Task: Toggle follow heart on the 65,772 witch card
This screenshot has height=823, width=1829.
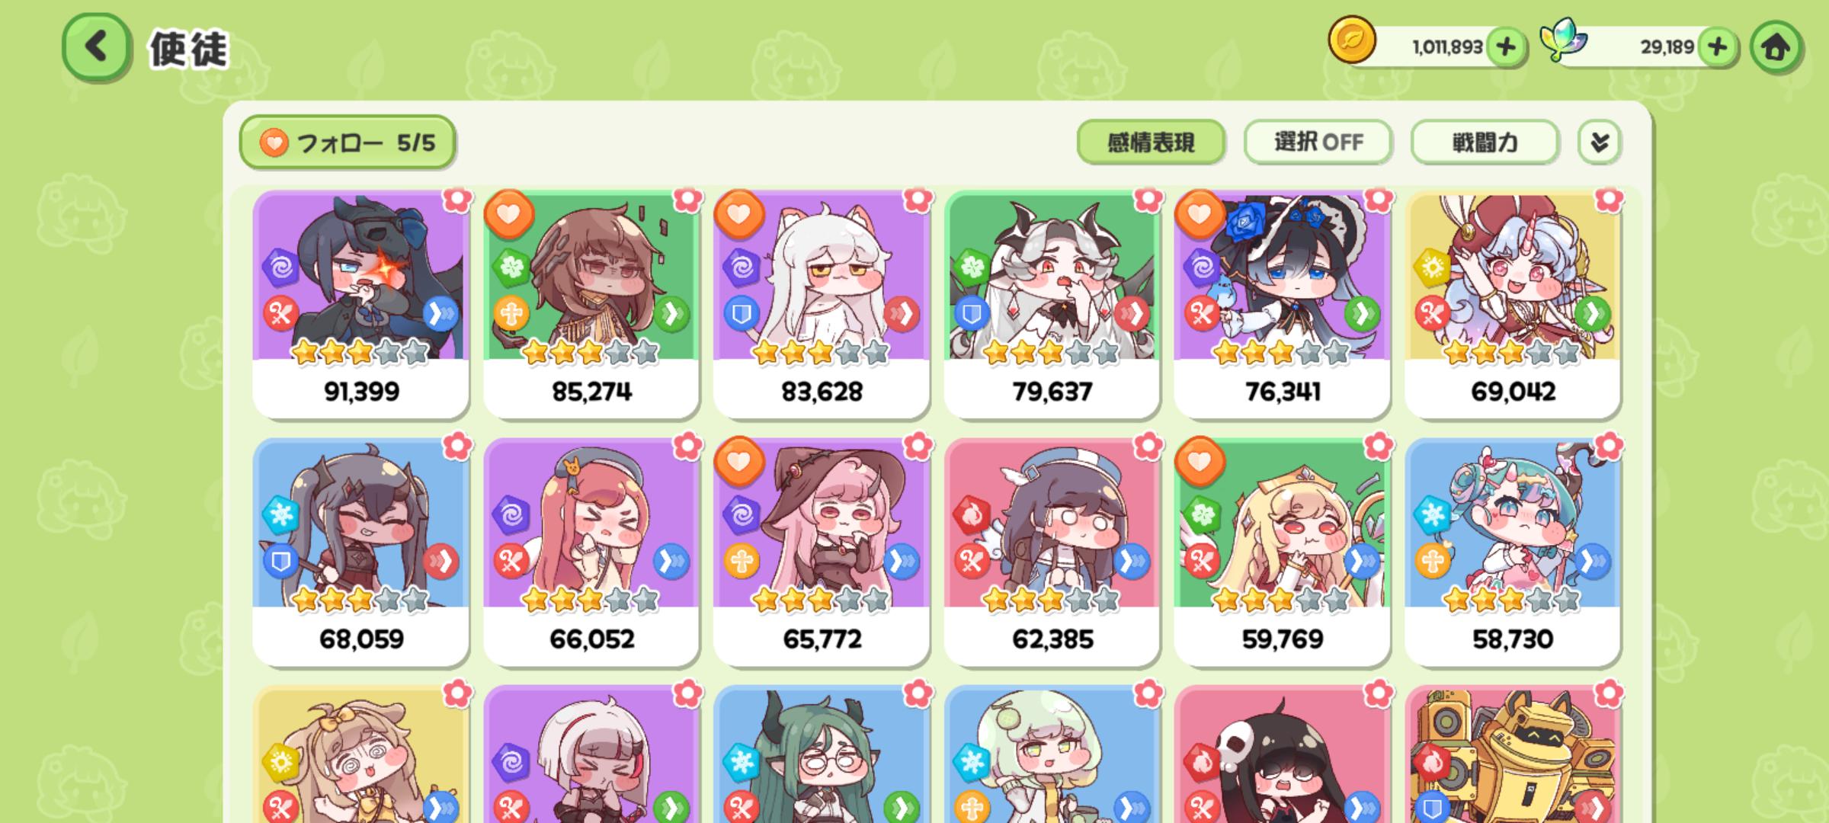Action: tap(739, 462)
